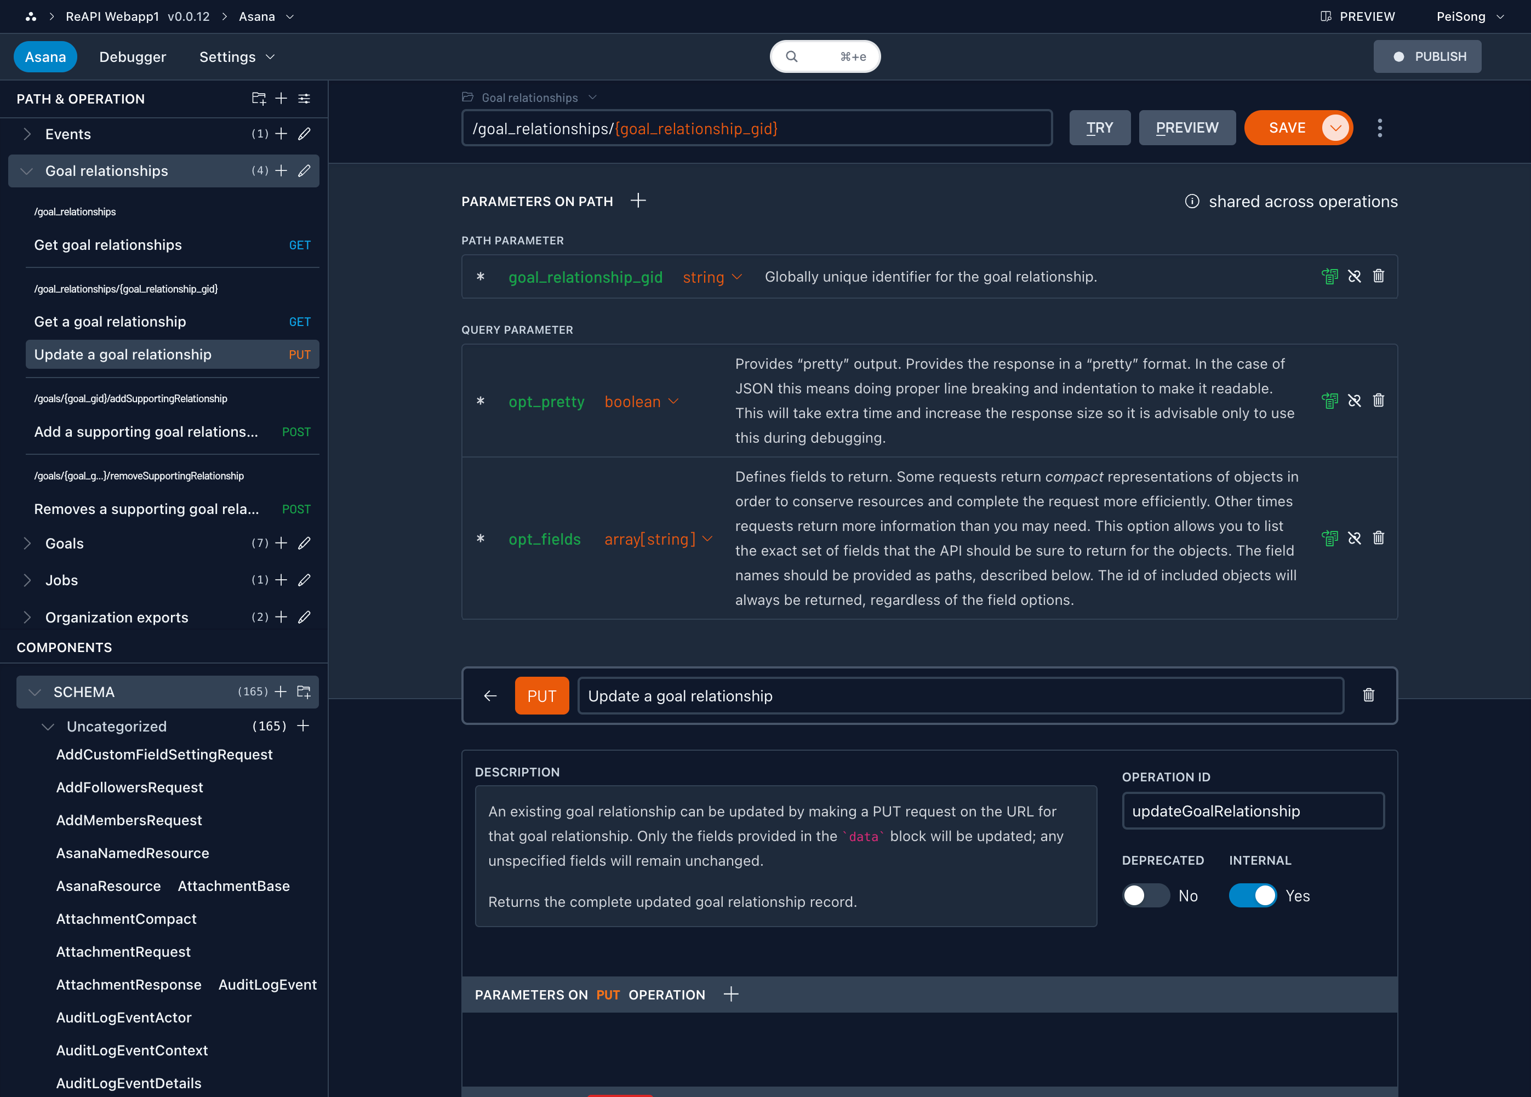Open the overflow menu next to SAVE

1380,128
